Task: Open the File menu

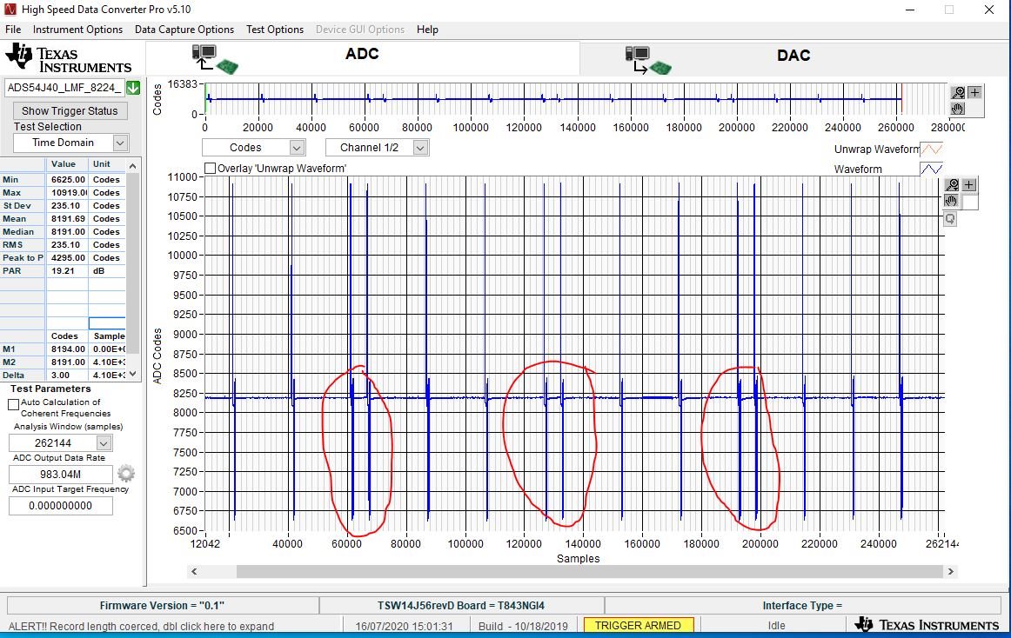Action: click(13, 30)
